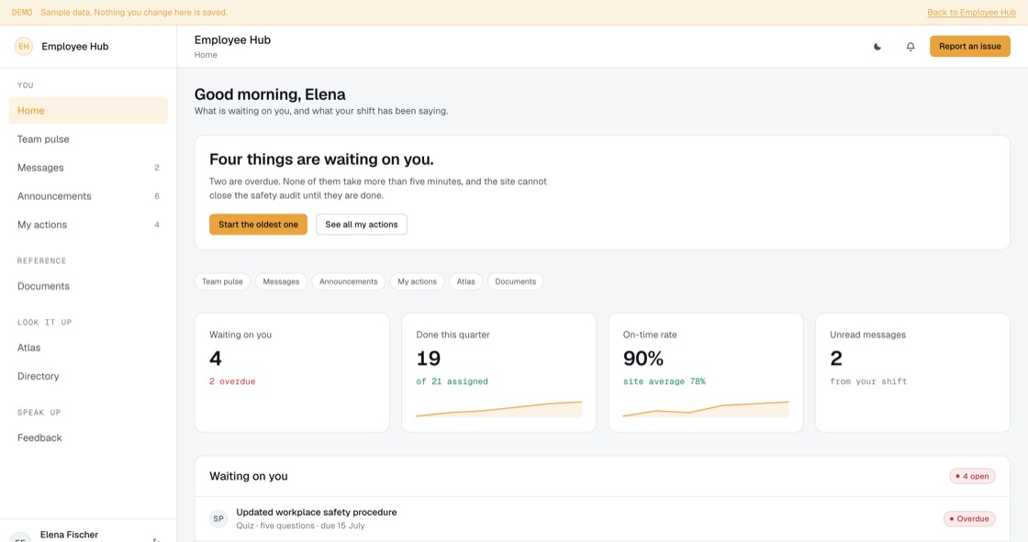Go to My actions in the sidebar
The height and width of the screenshot is (542, 1028).
[x=88, y=225]
